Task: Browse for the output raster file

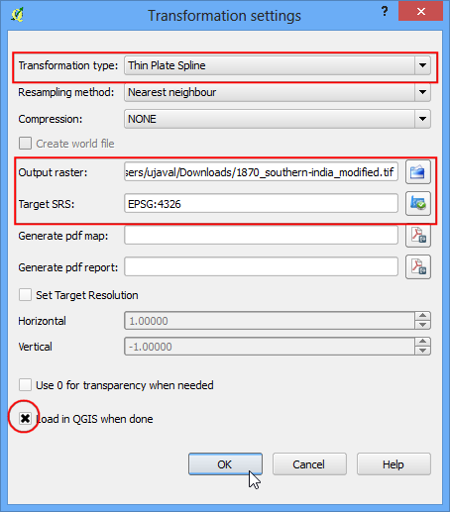Action: coord(418,172)
